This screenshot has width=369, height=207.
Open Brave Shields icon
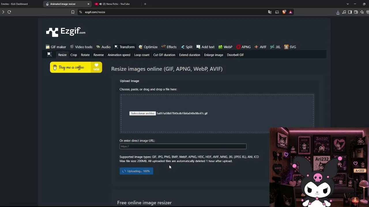click(x=284, y=12)
